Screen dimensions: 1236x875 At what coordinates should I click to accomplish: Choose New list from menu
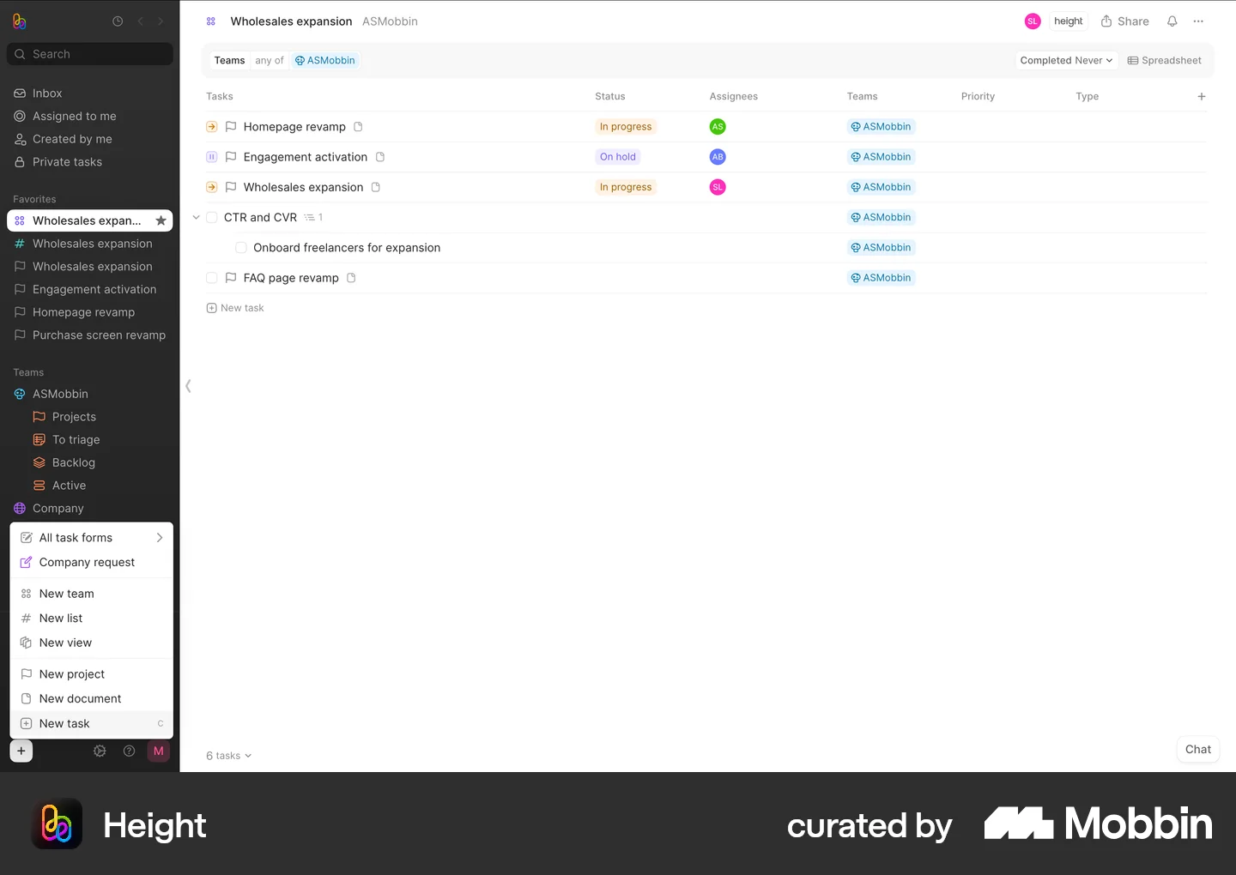click(x=92, y=619)
